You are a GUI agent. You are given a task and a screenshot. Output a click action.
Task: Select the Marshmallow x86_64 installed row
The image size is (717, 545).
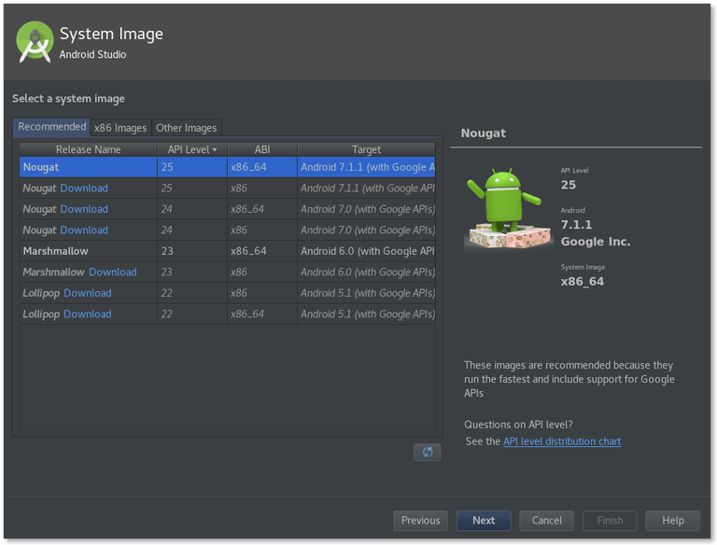pos(227,251)
